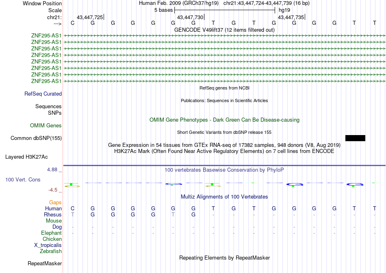This screenshot has width=386, height=273.
Task: Click the Sequences track label
Action: (x=48, y=107)
